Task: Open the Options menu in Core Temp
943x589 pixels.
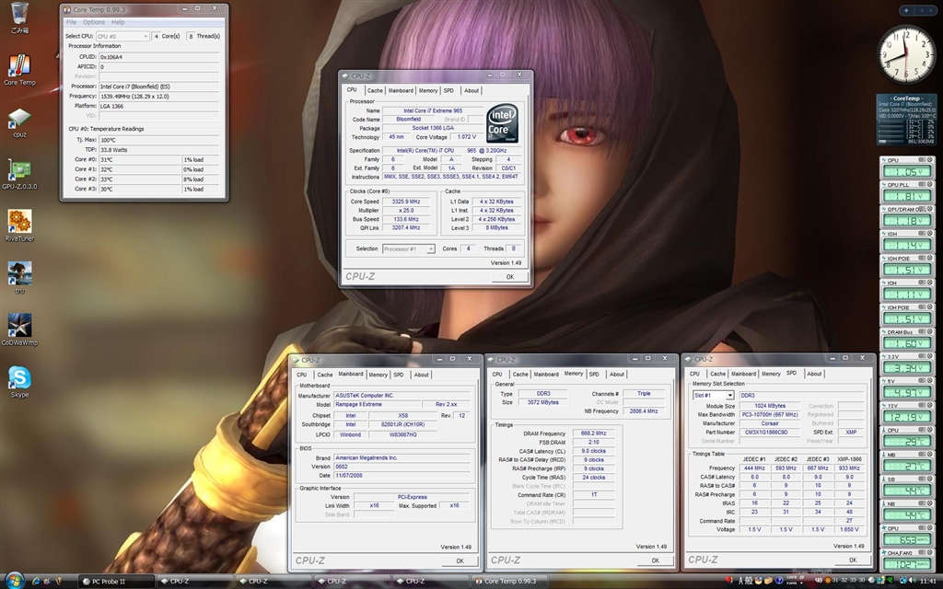Action: coord(94,22)
